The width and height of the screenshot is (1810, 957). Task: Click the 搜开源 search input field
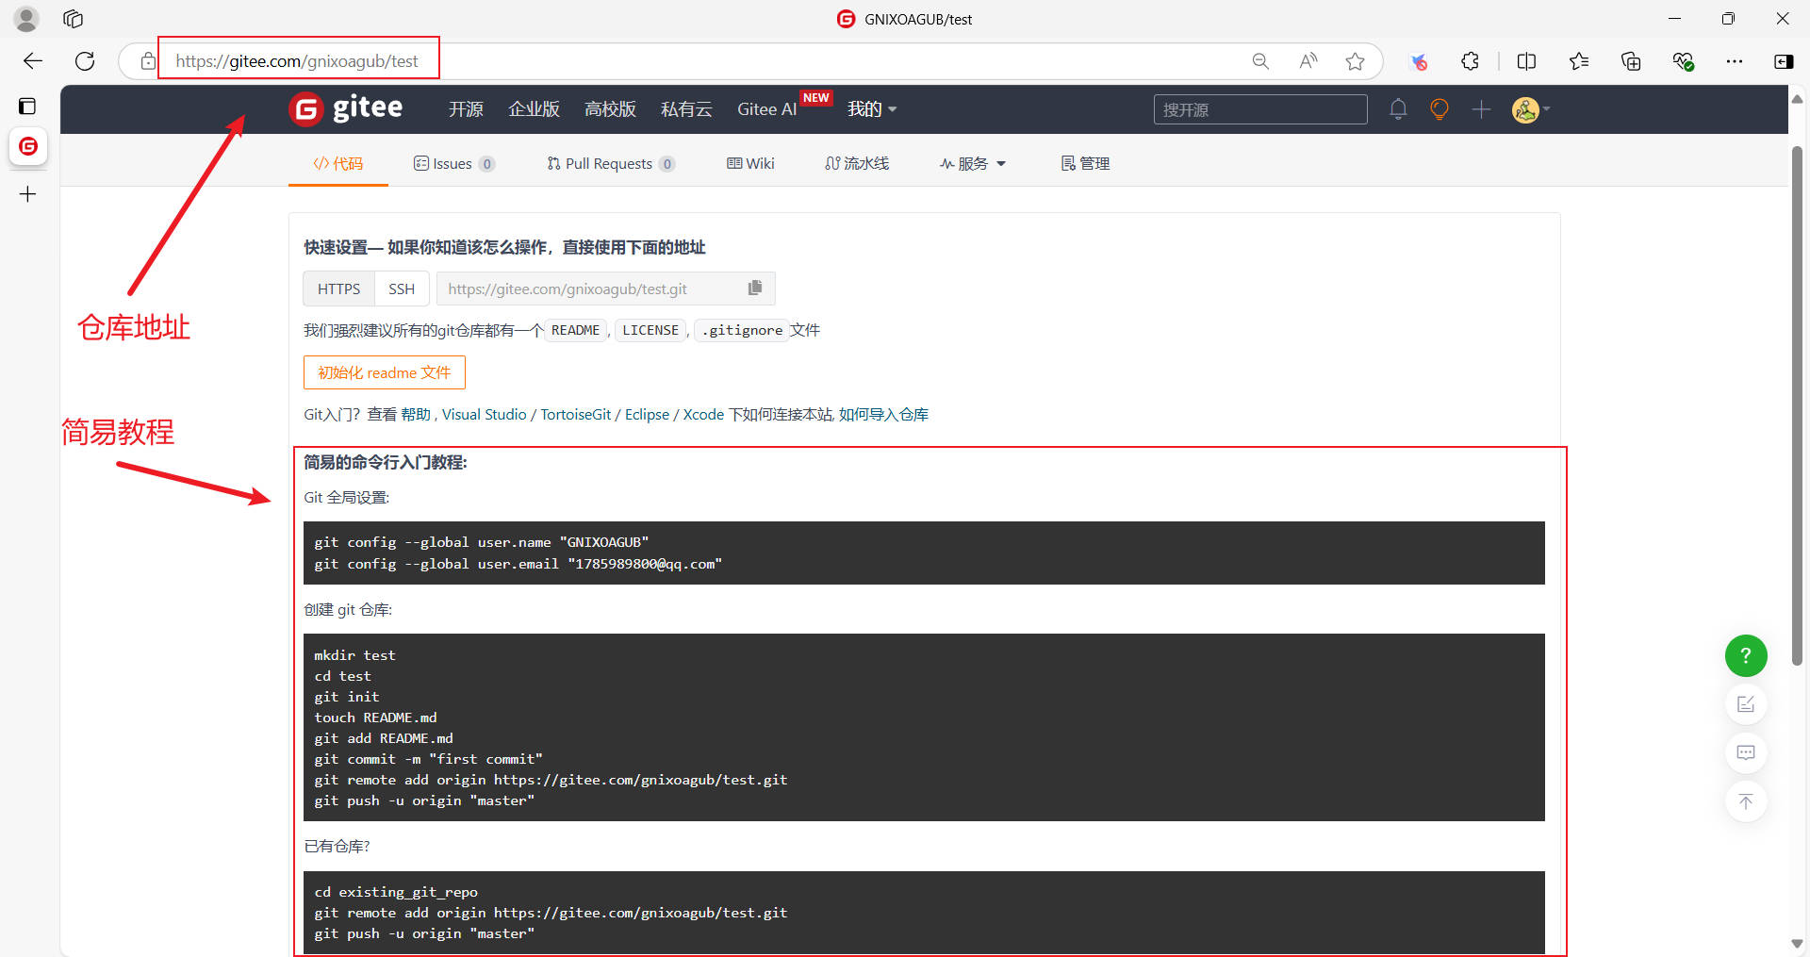coord(1259,109)
